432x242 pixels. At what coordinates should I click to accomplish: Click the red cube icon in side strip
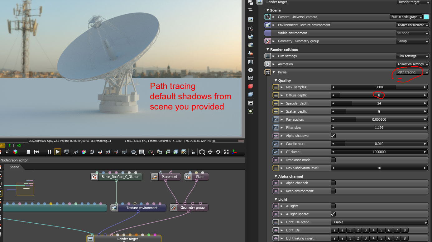point(251,86)
